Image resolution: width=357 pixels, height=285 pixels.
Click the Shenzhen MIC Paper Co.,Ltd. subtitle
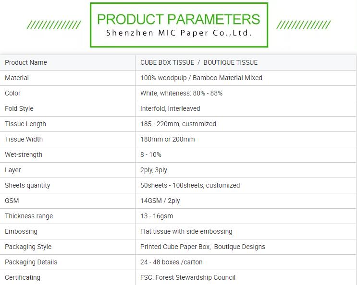click(x=179, y=33)
